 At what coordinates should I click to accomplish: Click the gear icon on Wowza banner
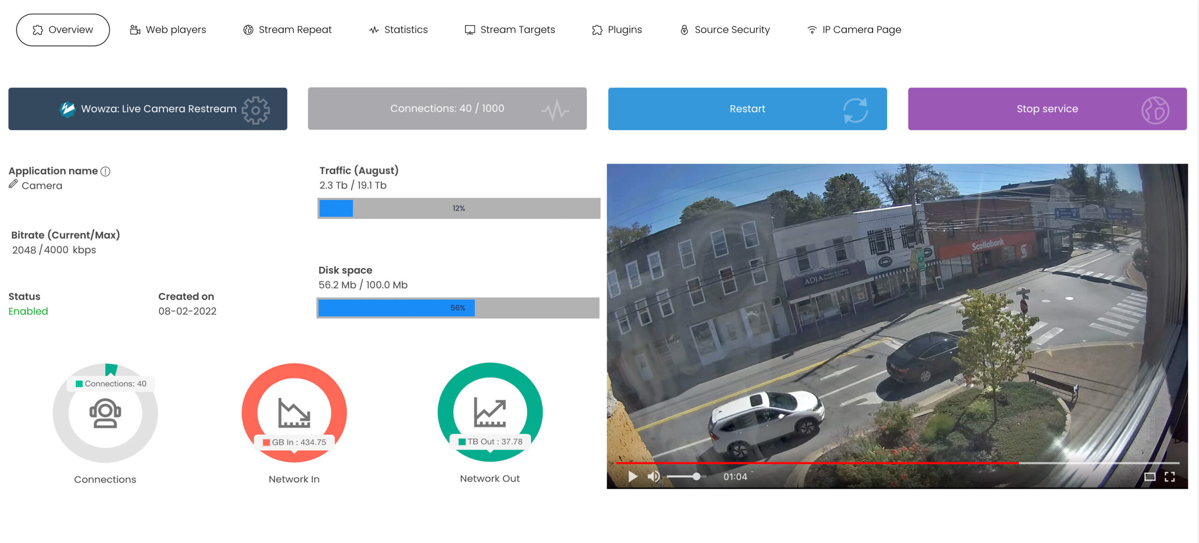coord(255,110)
